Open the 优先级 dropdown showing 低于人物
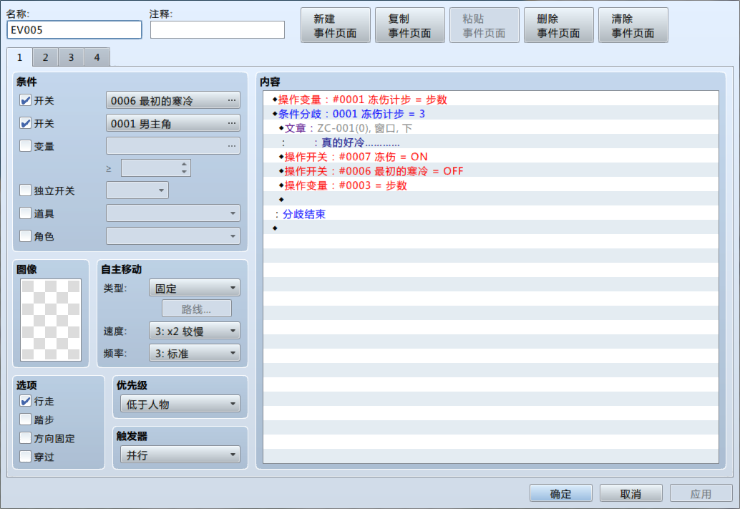 coord(180,404)
